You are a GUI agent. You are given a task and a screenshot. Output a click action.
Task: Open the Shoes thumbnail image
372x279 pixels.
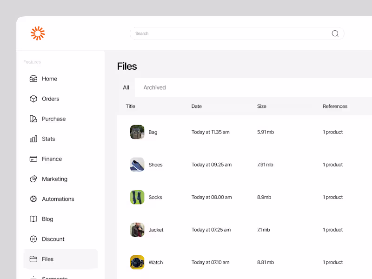point(137,165)
